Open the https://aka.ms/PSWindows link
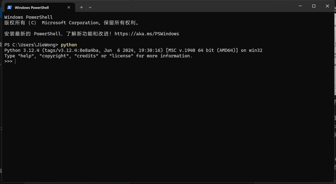Viewport: 336px width, 184px height. (x=147, y=34)
